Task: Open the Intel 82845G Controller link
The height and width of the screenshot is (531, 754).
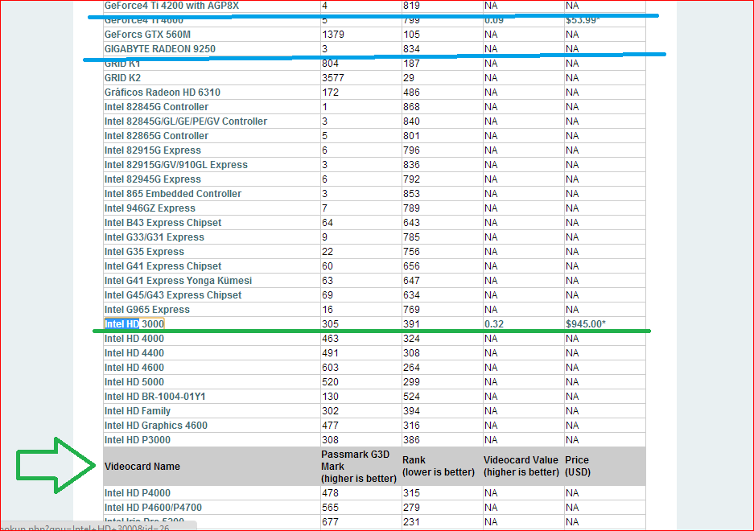Action: tap(157, 107)
